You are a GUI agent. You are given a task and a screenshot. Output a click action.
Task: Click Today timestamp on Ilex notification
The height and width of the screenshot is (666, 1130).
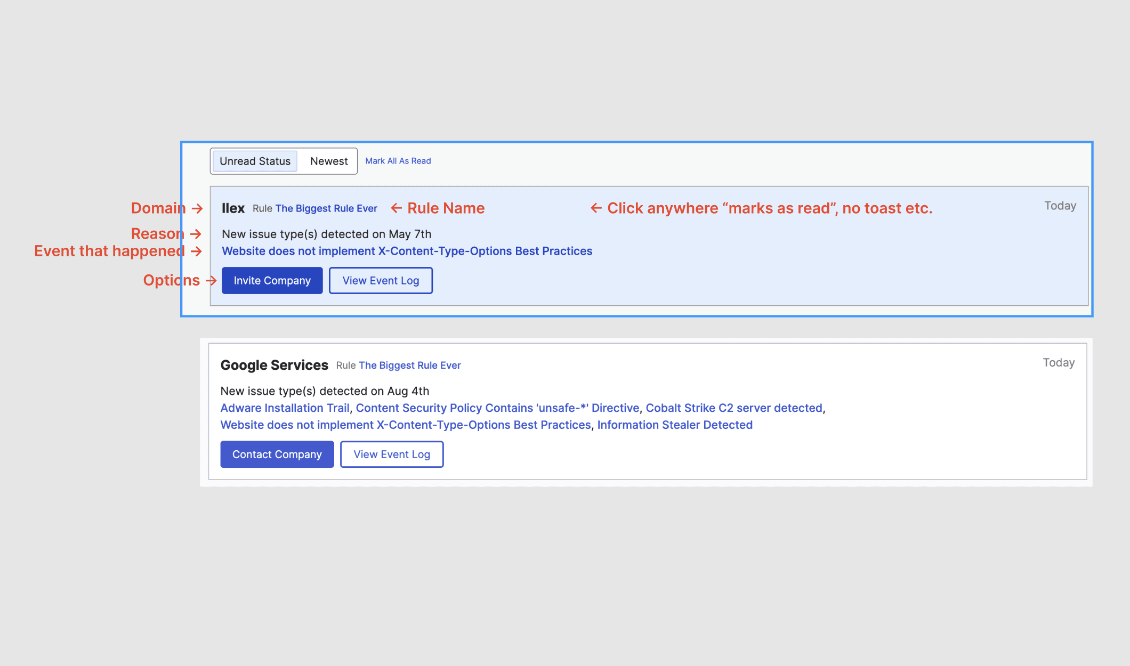[x=1060, y=206]
